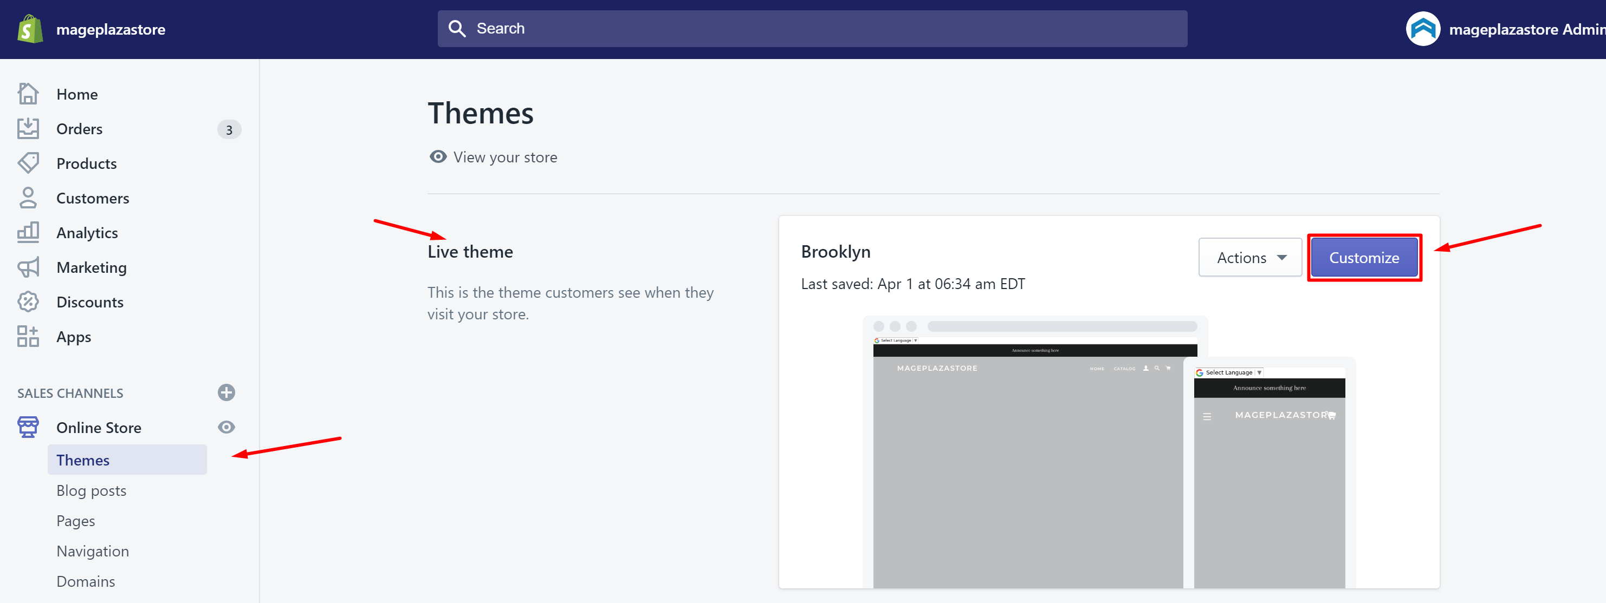The image size is (1606, 603).
Task: Click the Analytics bar chart icon
Action: pos(28,232)
